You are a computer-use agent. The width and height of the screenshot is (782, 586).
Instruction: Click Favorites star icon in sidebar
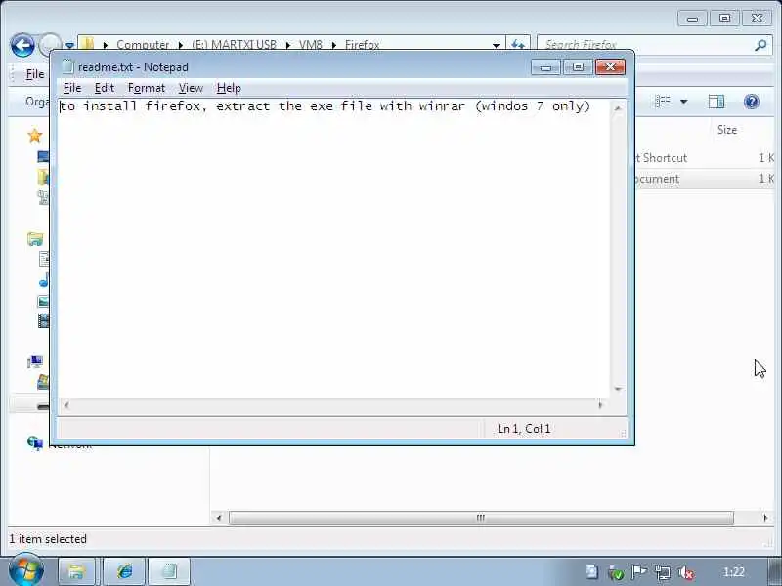click(35, 135)
